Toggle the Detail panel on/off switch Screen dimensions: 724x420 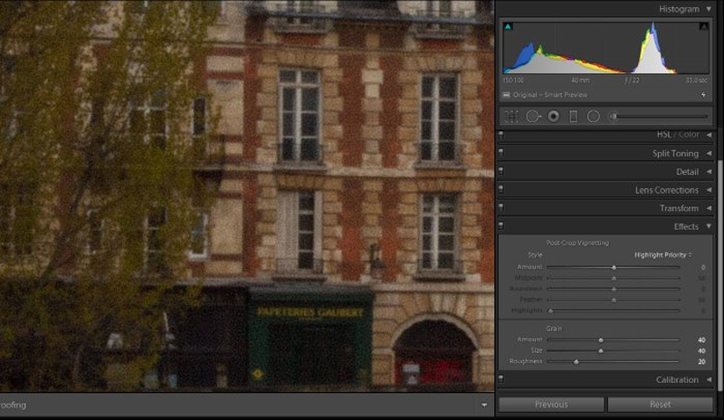[500, 172]
